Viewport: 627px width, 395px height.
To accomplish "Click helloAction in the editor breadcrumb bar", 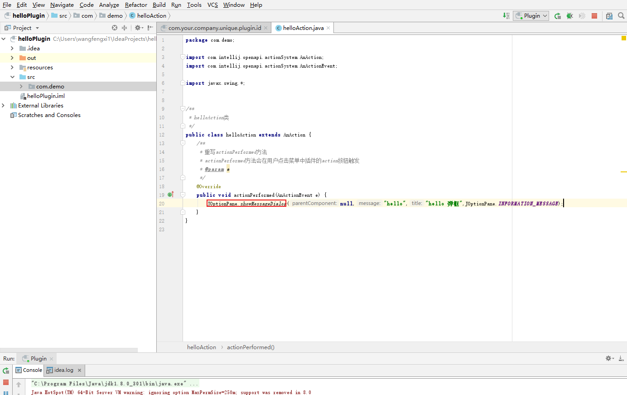I will tap(202, 347).
